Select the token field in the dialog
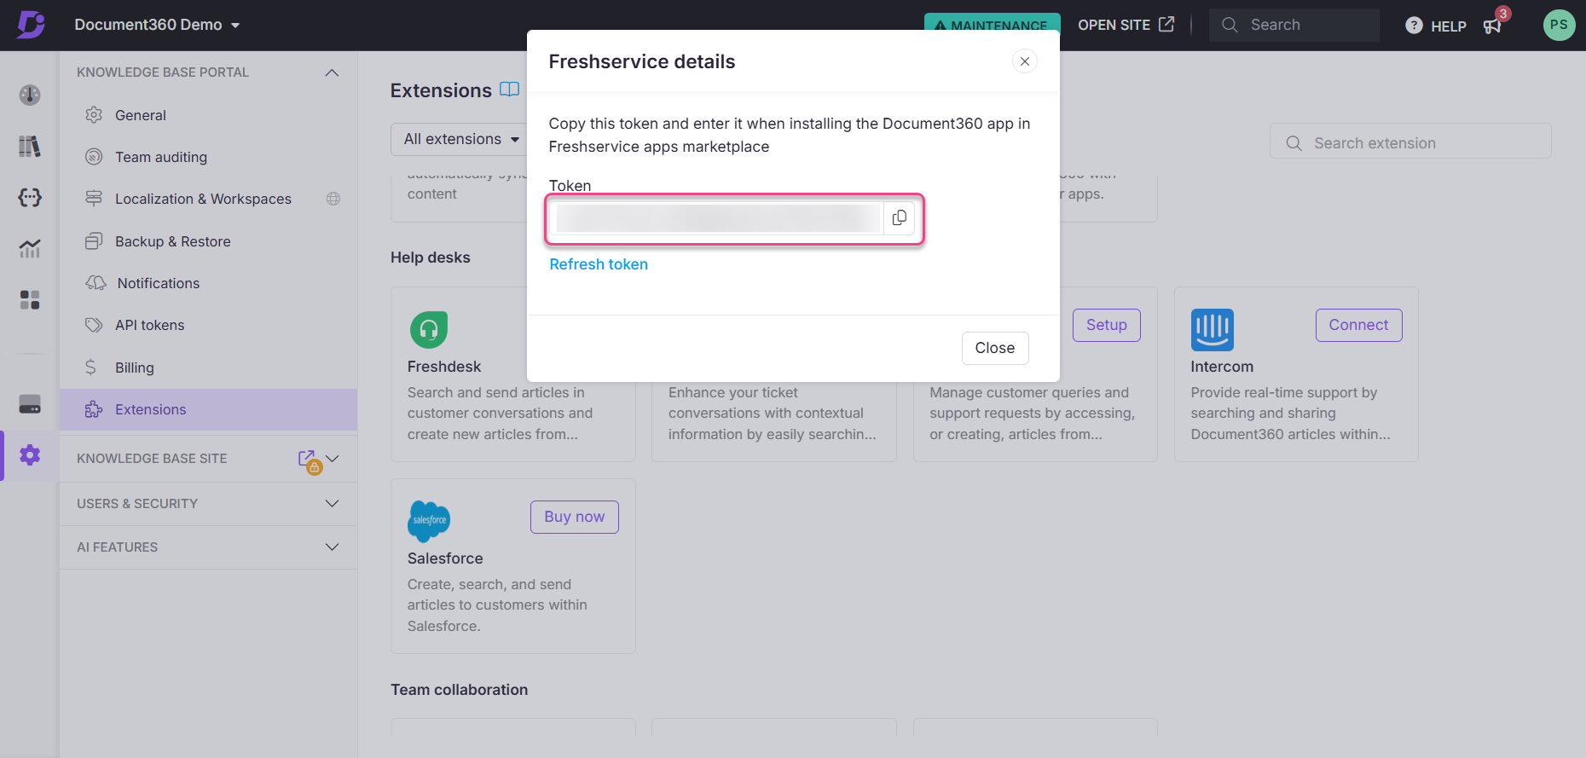The image size is (1586, 758). [718, 218]
